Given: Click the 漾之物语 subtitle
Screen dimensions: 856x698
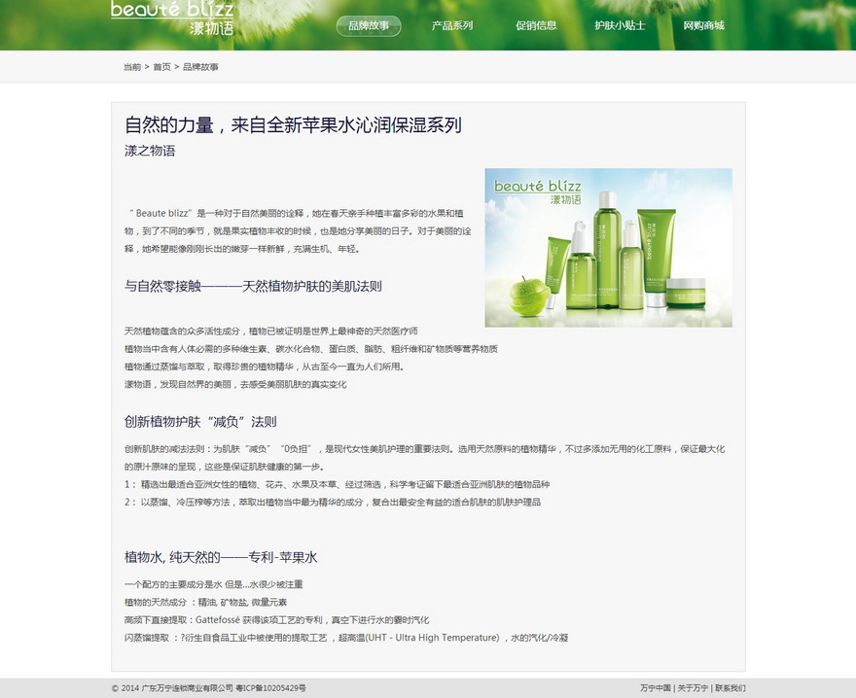Looking at the screenshot, I should tap(150, 151).
